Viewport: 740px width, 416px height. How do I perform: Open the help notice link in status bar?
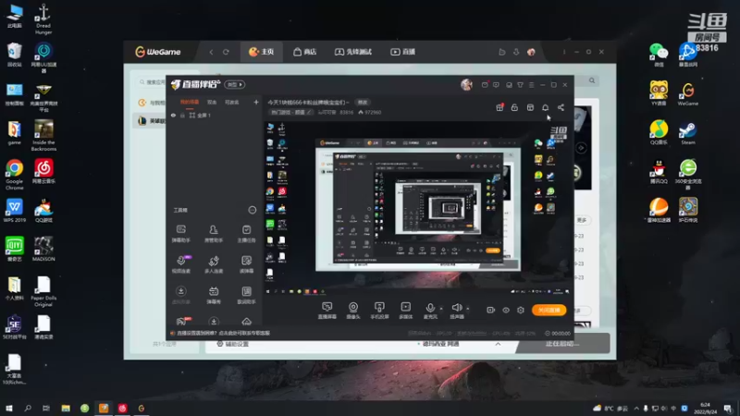(x=223, y=333)
